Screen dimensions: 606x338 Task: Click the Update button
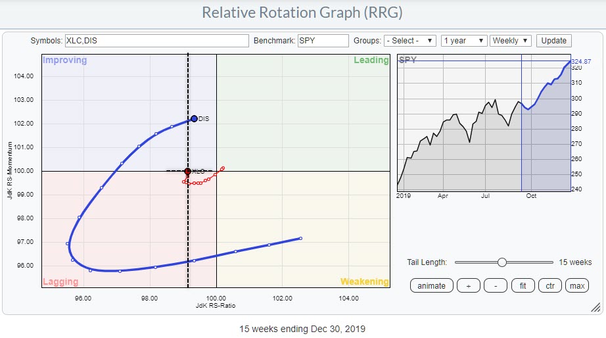tap(553, 41)
